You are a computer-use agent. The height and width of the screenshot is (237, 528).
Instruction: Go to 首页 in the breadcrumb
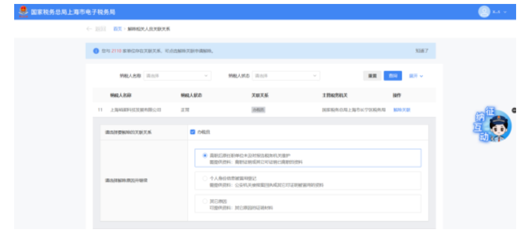click(117, 28)
